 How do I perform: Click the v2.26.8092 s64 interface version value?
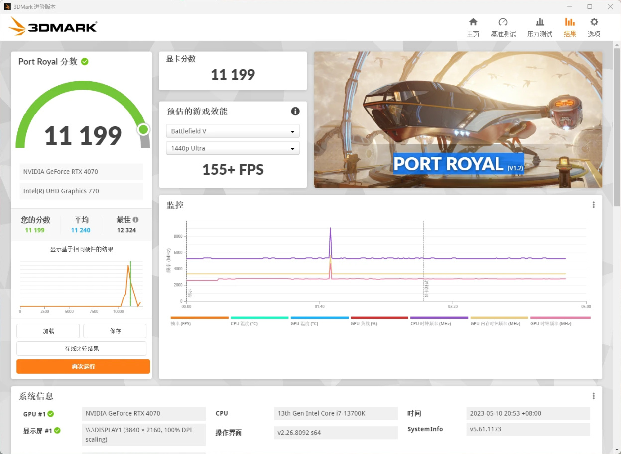[336, 433]
